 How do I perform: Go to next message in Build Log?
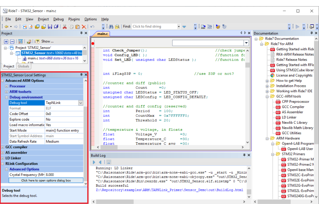coord(94,162)
